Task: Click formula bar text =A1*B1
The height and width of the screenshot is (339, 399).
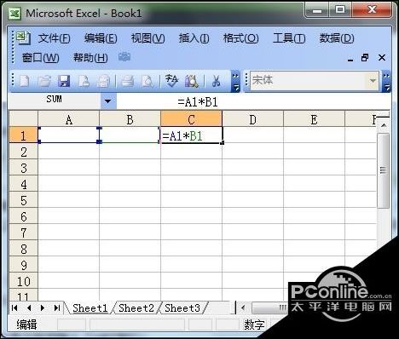Action: coord(198,102)
